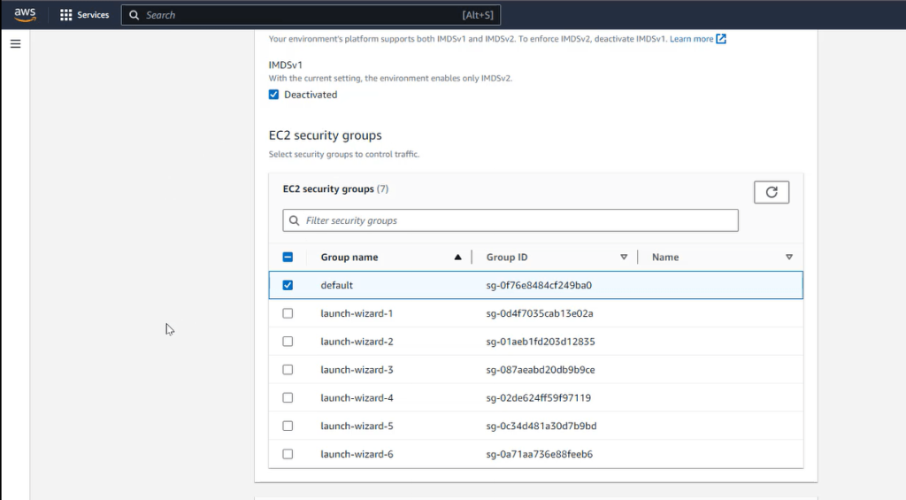Toggle the select-all security groups checkbox
Screen dimensions: 906x500
(x=288, y=258)
